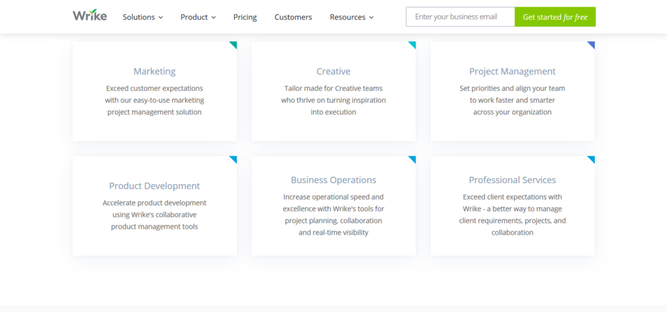667x312 pixels.
Task: Open the Marketing solution card title
Action: click(155, 71)
